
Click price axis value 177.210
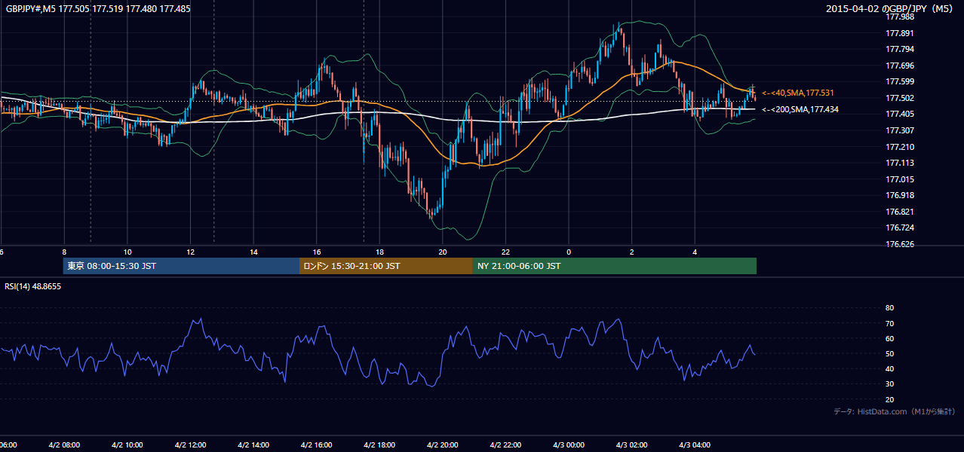coord(901,147)
